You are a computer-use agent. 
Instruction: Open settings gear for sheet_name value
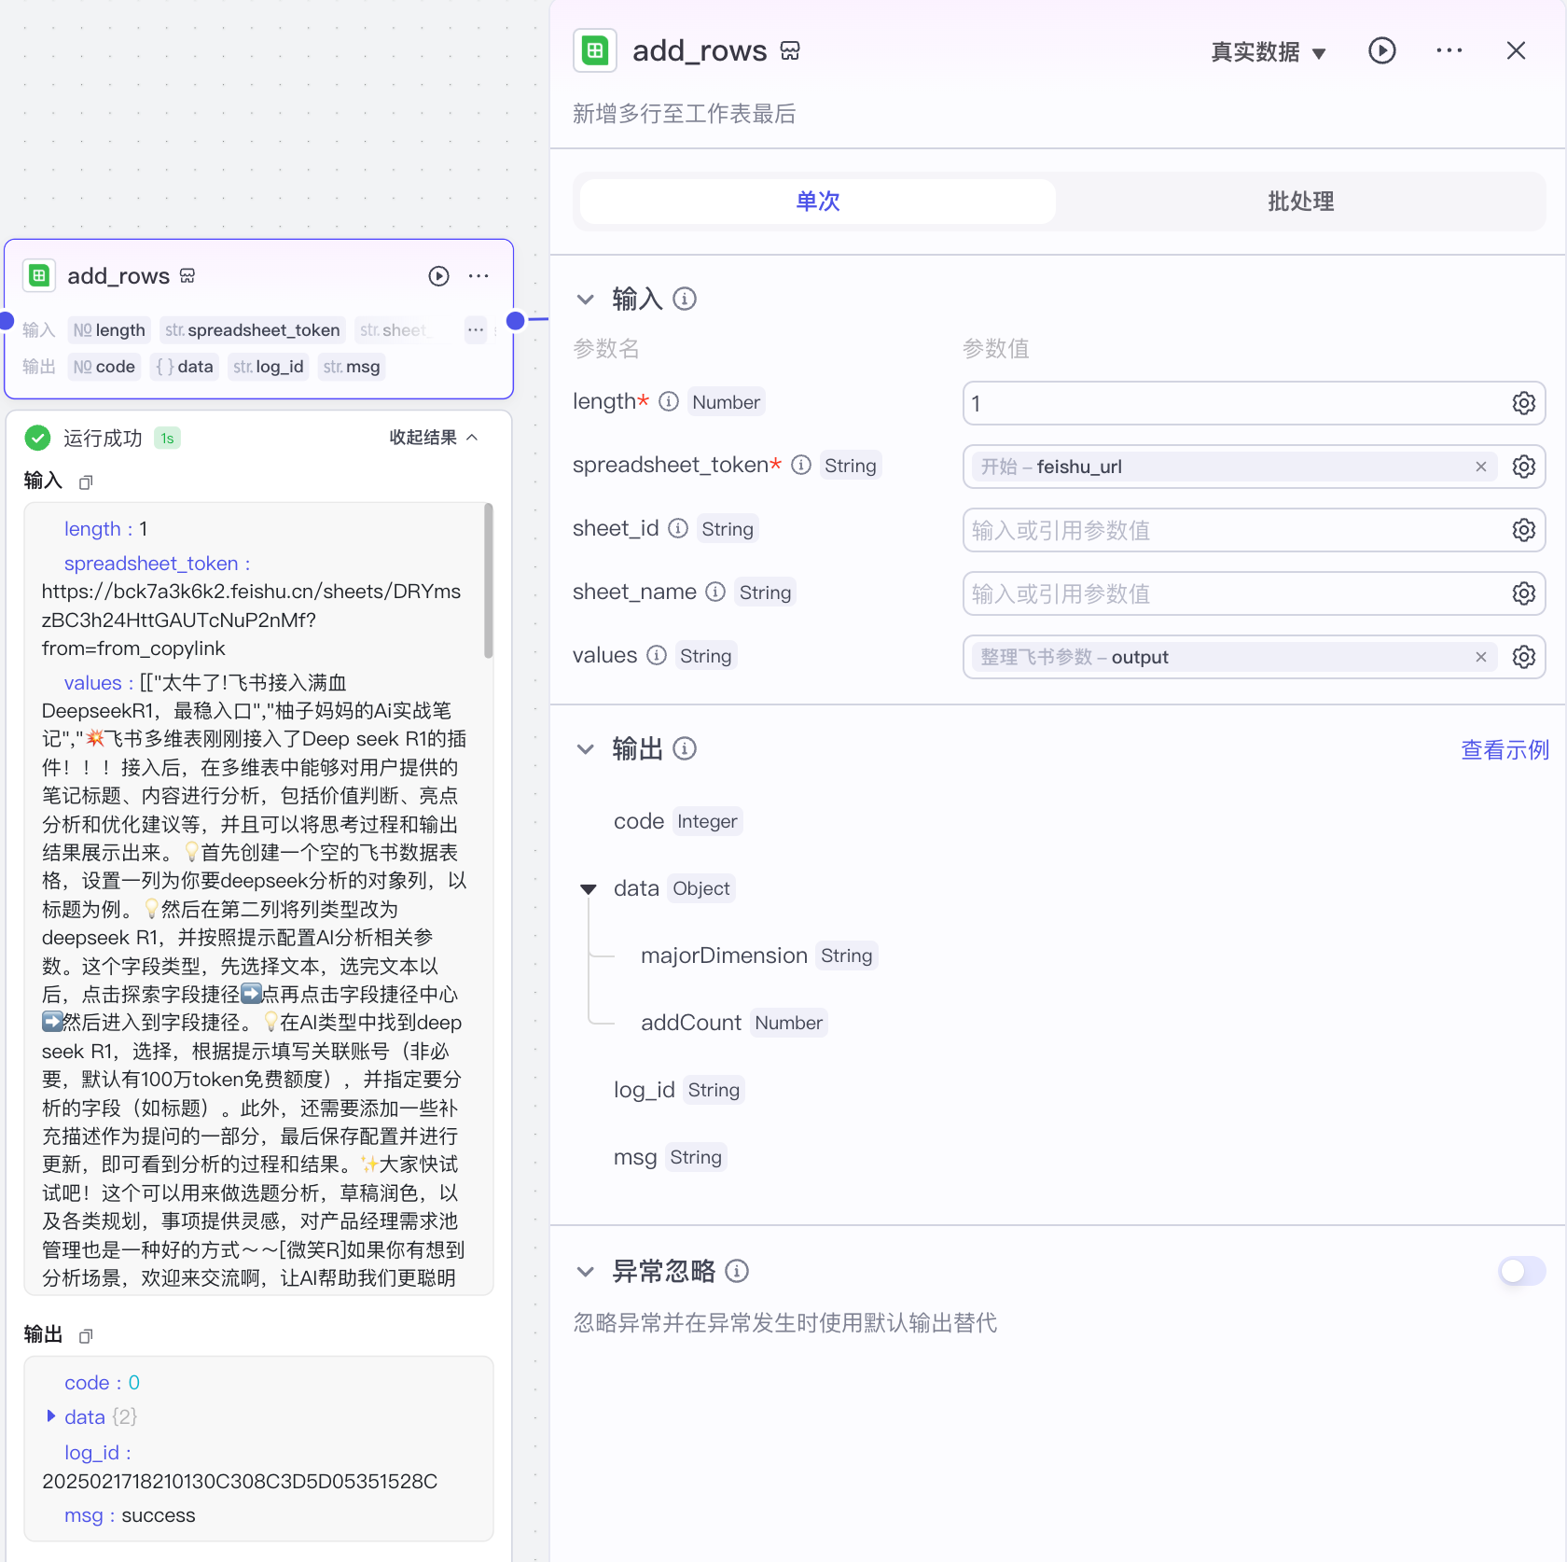coord(1523,593)
